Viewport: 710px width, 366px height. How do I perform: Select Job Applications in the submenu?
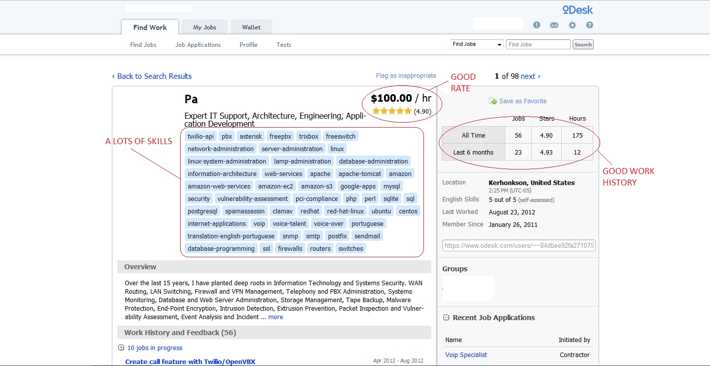click(198, 45)
